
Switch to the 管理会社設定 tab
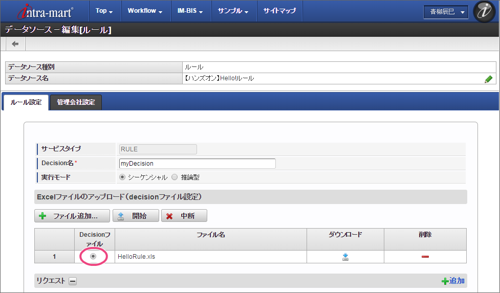[76, 103]
